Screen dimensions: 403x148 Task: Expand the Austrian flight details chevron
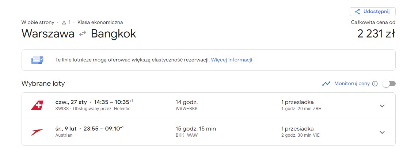pyautogui.click(x=382, y=132)
